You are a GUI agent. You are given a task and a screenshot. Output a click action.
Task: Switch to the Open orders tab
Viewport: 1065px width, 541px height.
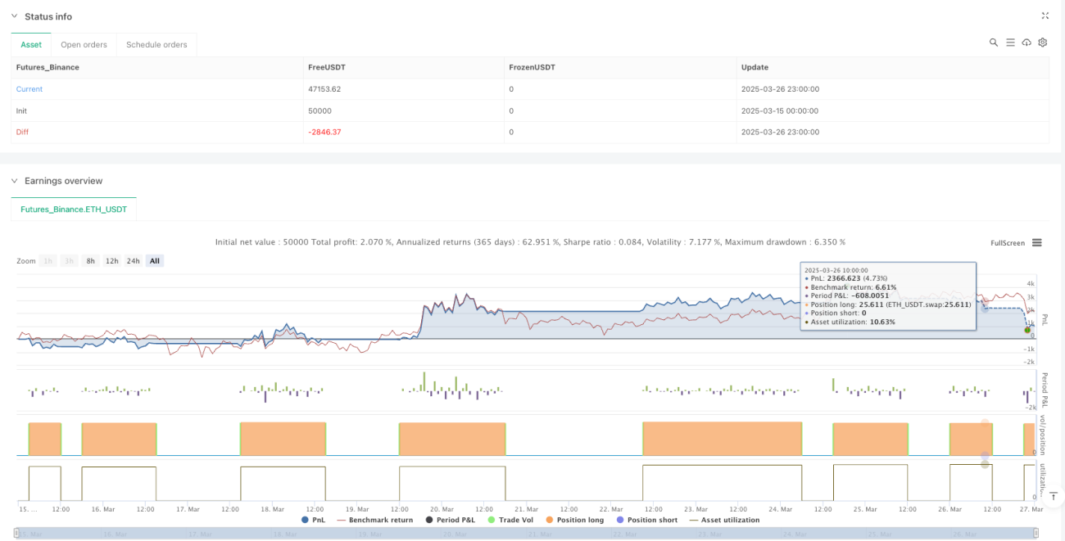pyautogui.click(x=84, y=44)
